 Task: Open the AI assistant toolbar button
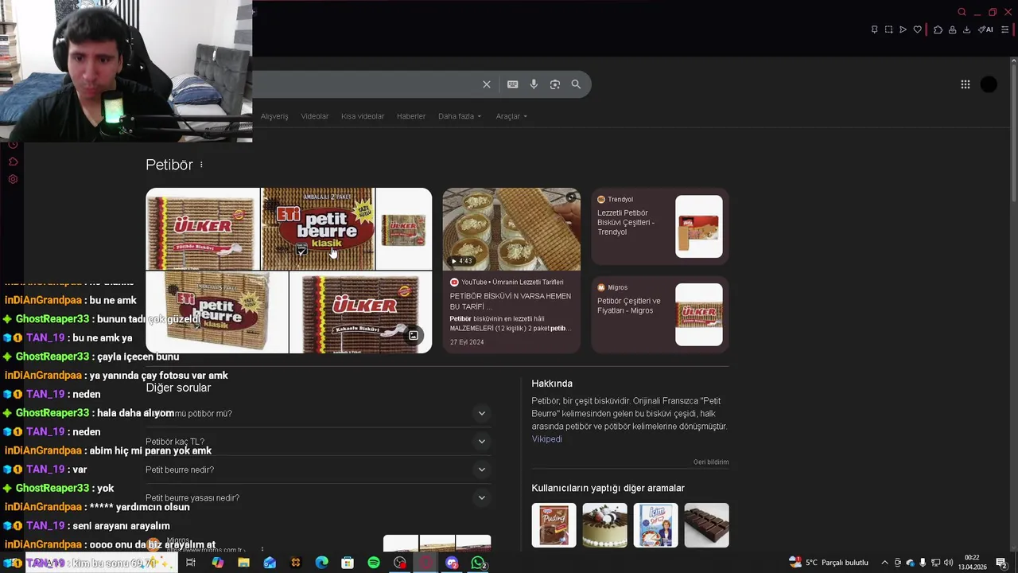click(x=985, y=29)
